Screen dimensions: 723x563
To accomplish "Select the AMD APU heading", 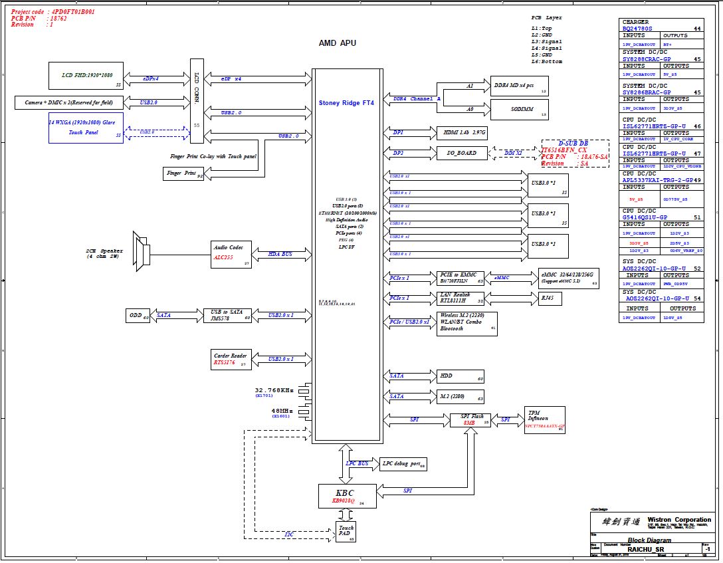I will click(x=337, y=43).
